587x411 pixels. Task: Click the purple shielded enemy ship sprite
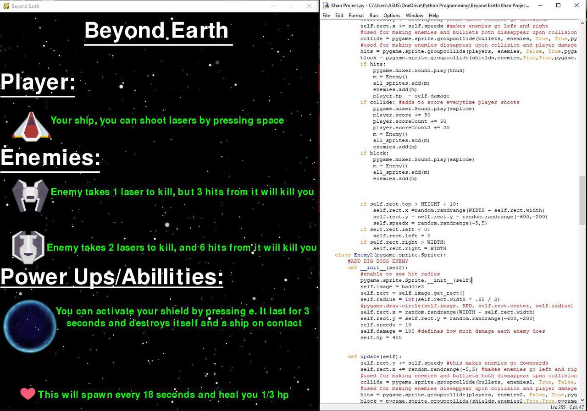[x=28, y=247]
